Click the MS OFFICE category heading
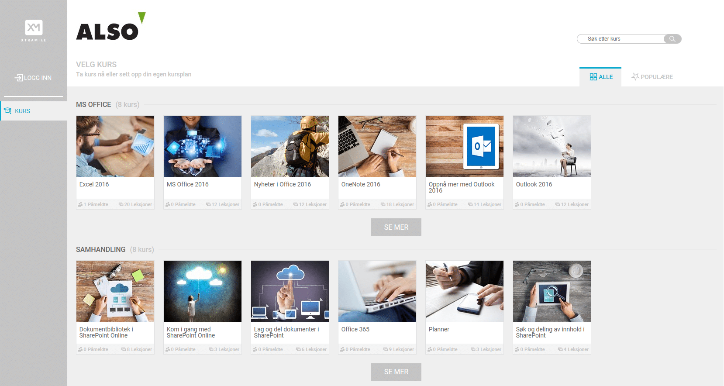 [93, 104]
